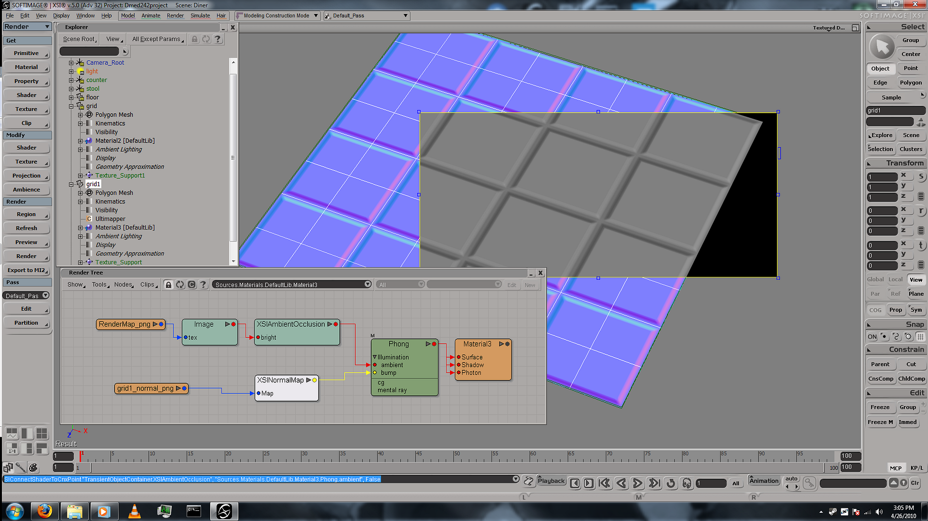The width and height of the screenshot is (928, 521).
Task: Refresh the Explorer view
Action: click(x=206, y=39)
